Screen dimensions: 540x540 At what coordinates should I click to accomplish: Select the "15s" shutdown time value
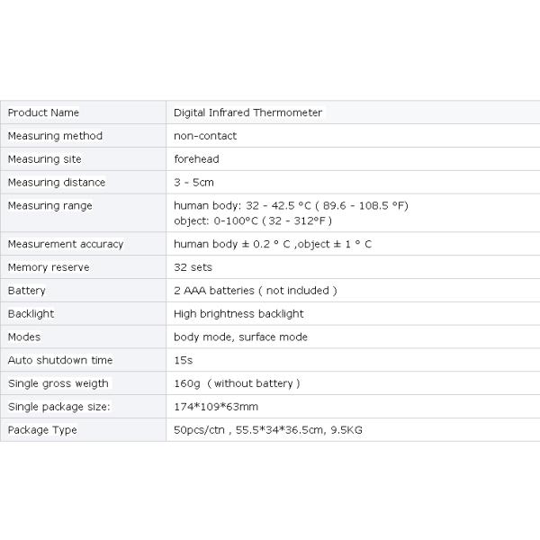coord(183,360)
